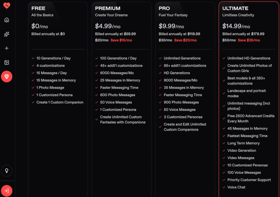Image resolution: width=280 pixels, height=197 pixels.
Task: Select the ULTIMATE plan heading
Action: coord(235,8)
